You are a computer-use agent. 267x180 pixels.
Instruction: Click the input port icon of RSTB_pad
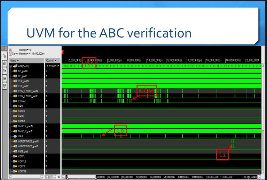(15, 151)
